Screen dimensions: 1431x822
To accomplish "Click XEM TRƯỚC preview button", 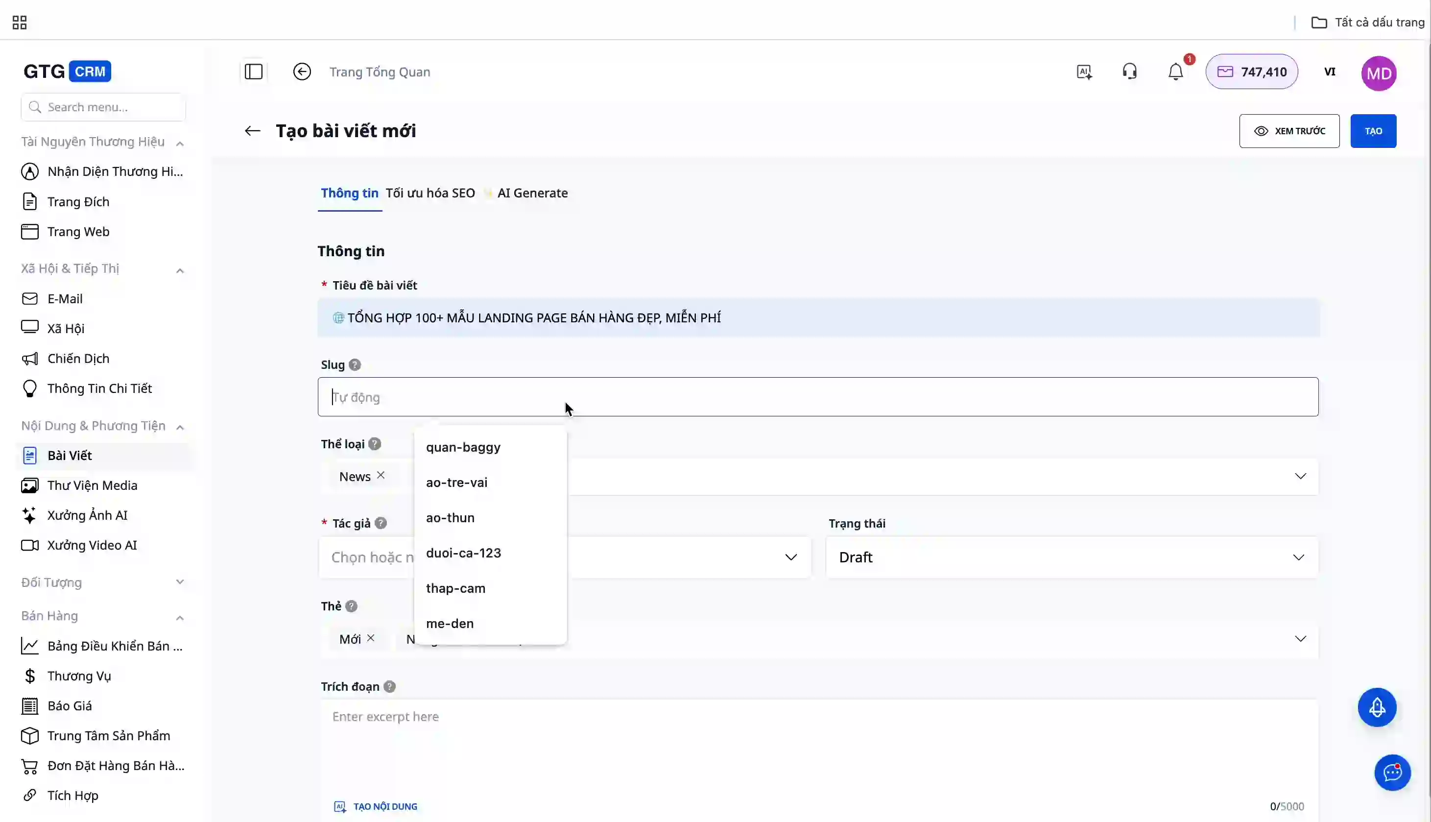I will point(1289,131).
